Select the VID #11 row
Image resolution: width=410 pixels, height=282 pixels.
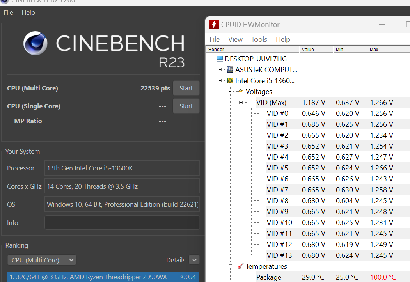[338, 233]
